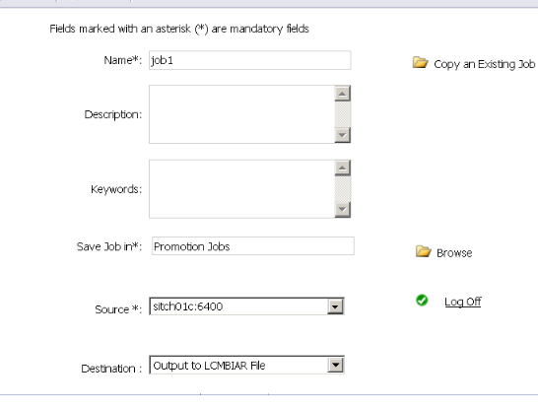Screen dimensions: 538x407
Task: Focus the Save Job in field
Action: tap(253, 246)
